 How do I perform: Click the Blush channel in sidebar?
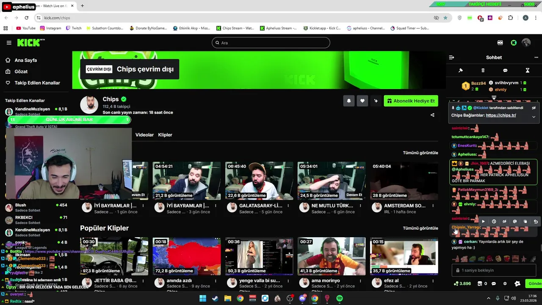pos(36,208)
